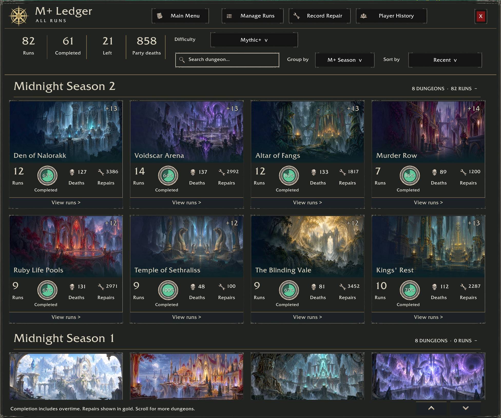Open Player History
The height and width of the screenshot is (418, 501).
tap(391, 16)
